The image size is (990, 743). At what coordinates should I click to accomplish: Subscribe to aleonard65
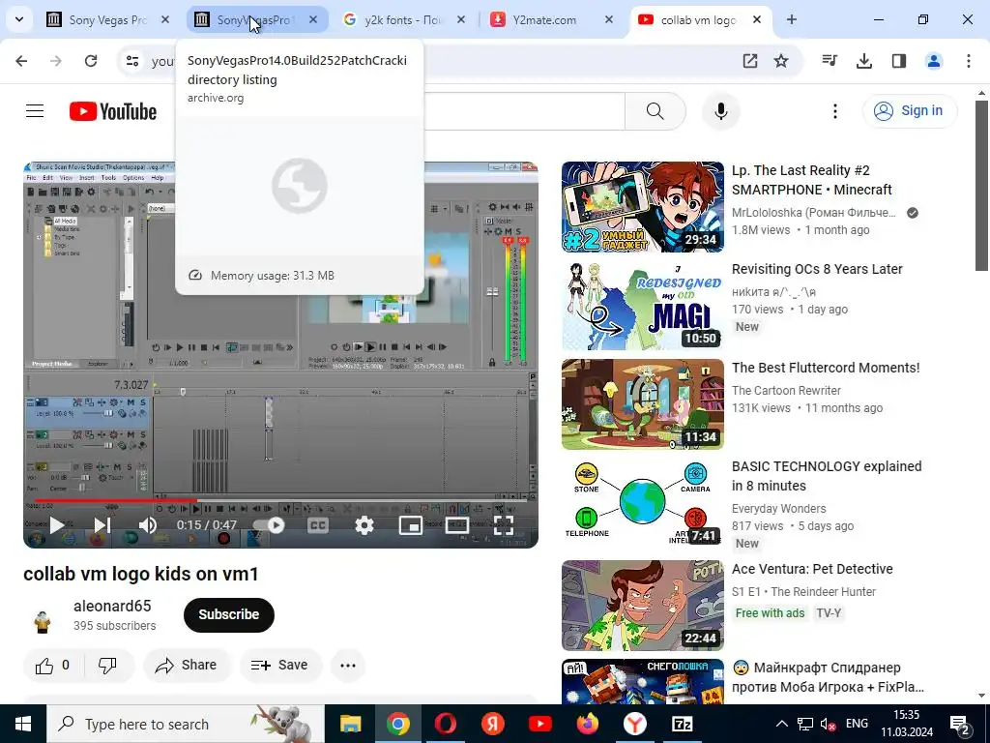point(228,614)
